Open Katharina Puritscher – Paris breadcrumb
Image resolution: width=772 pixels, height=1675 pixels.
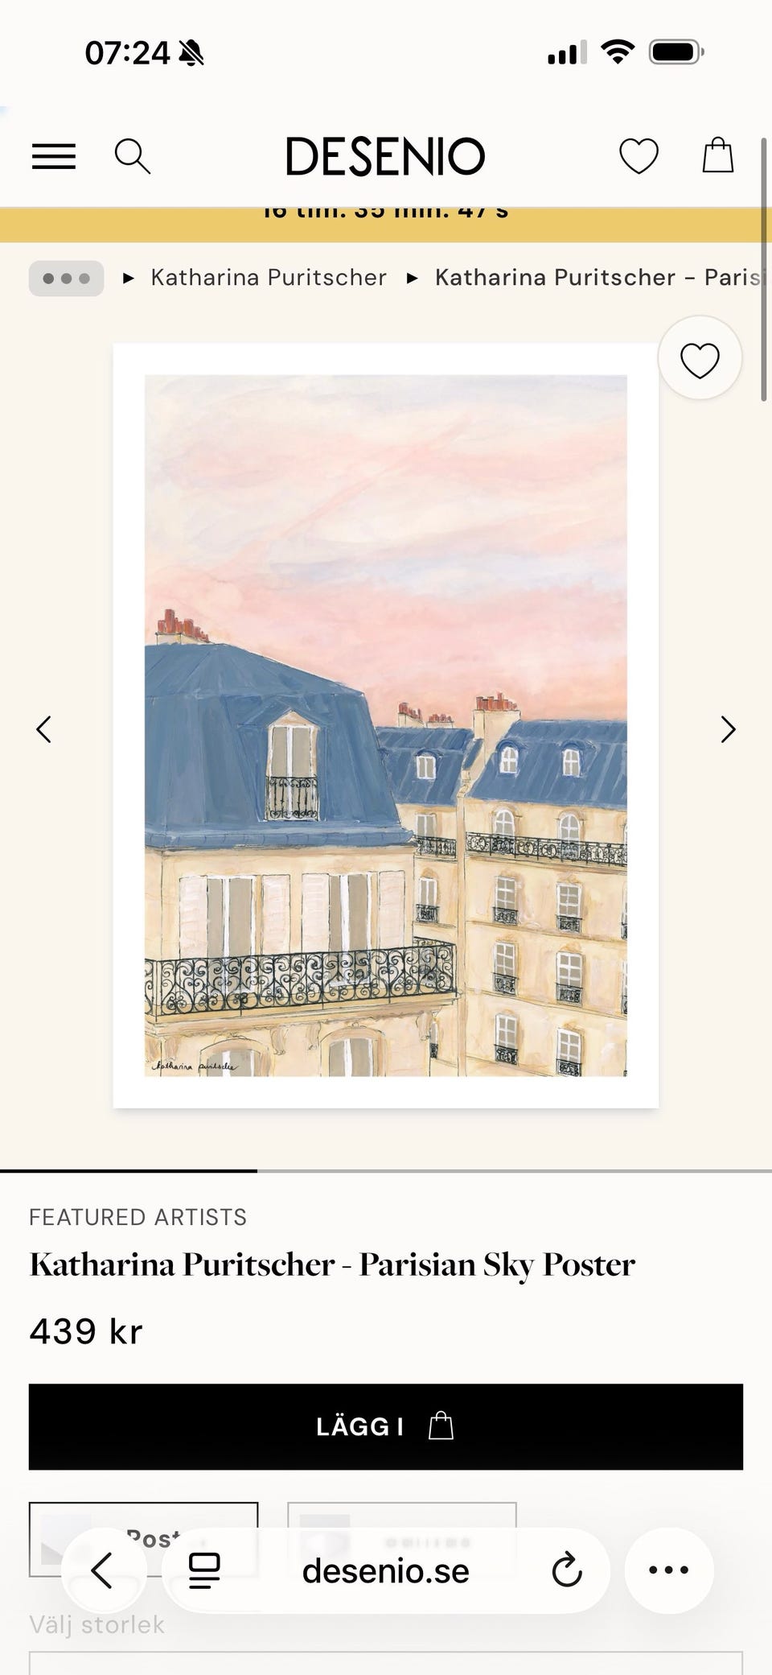point(599,278)
